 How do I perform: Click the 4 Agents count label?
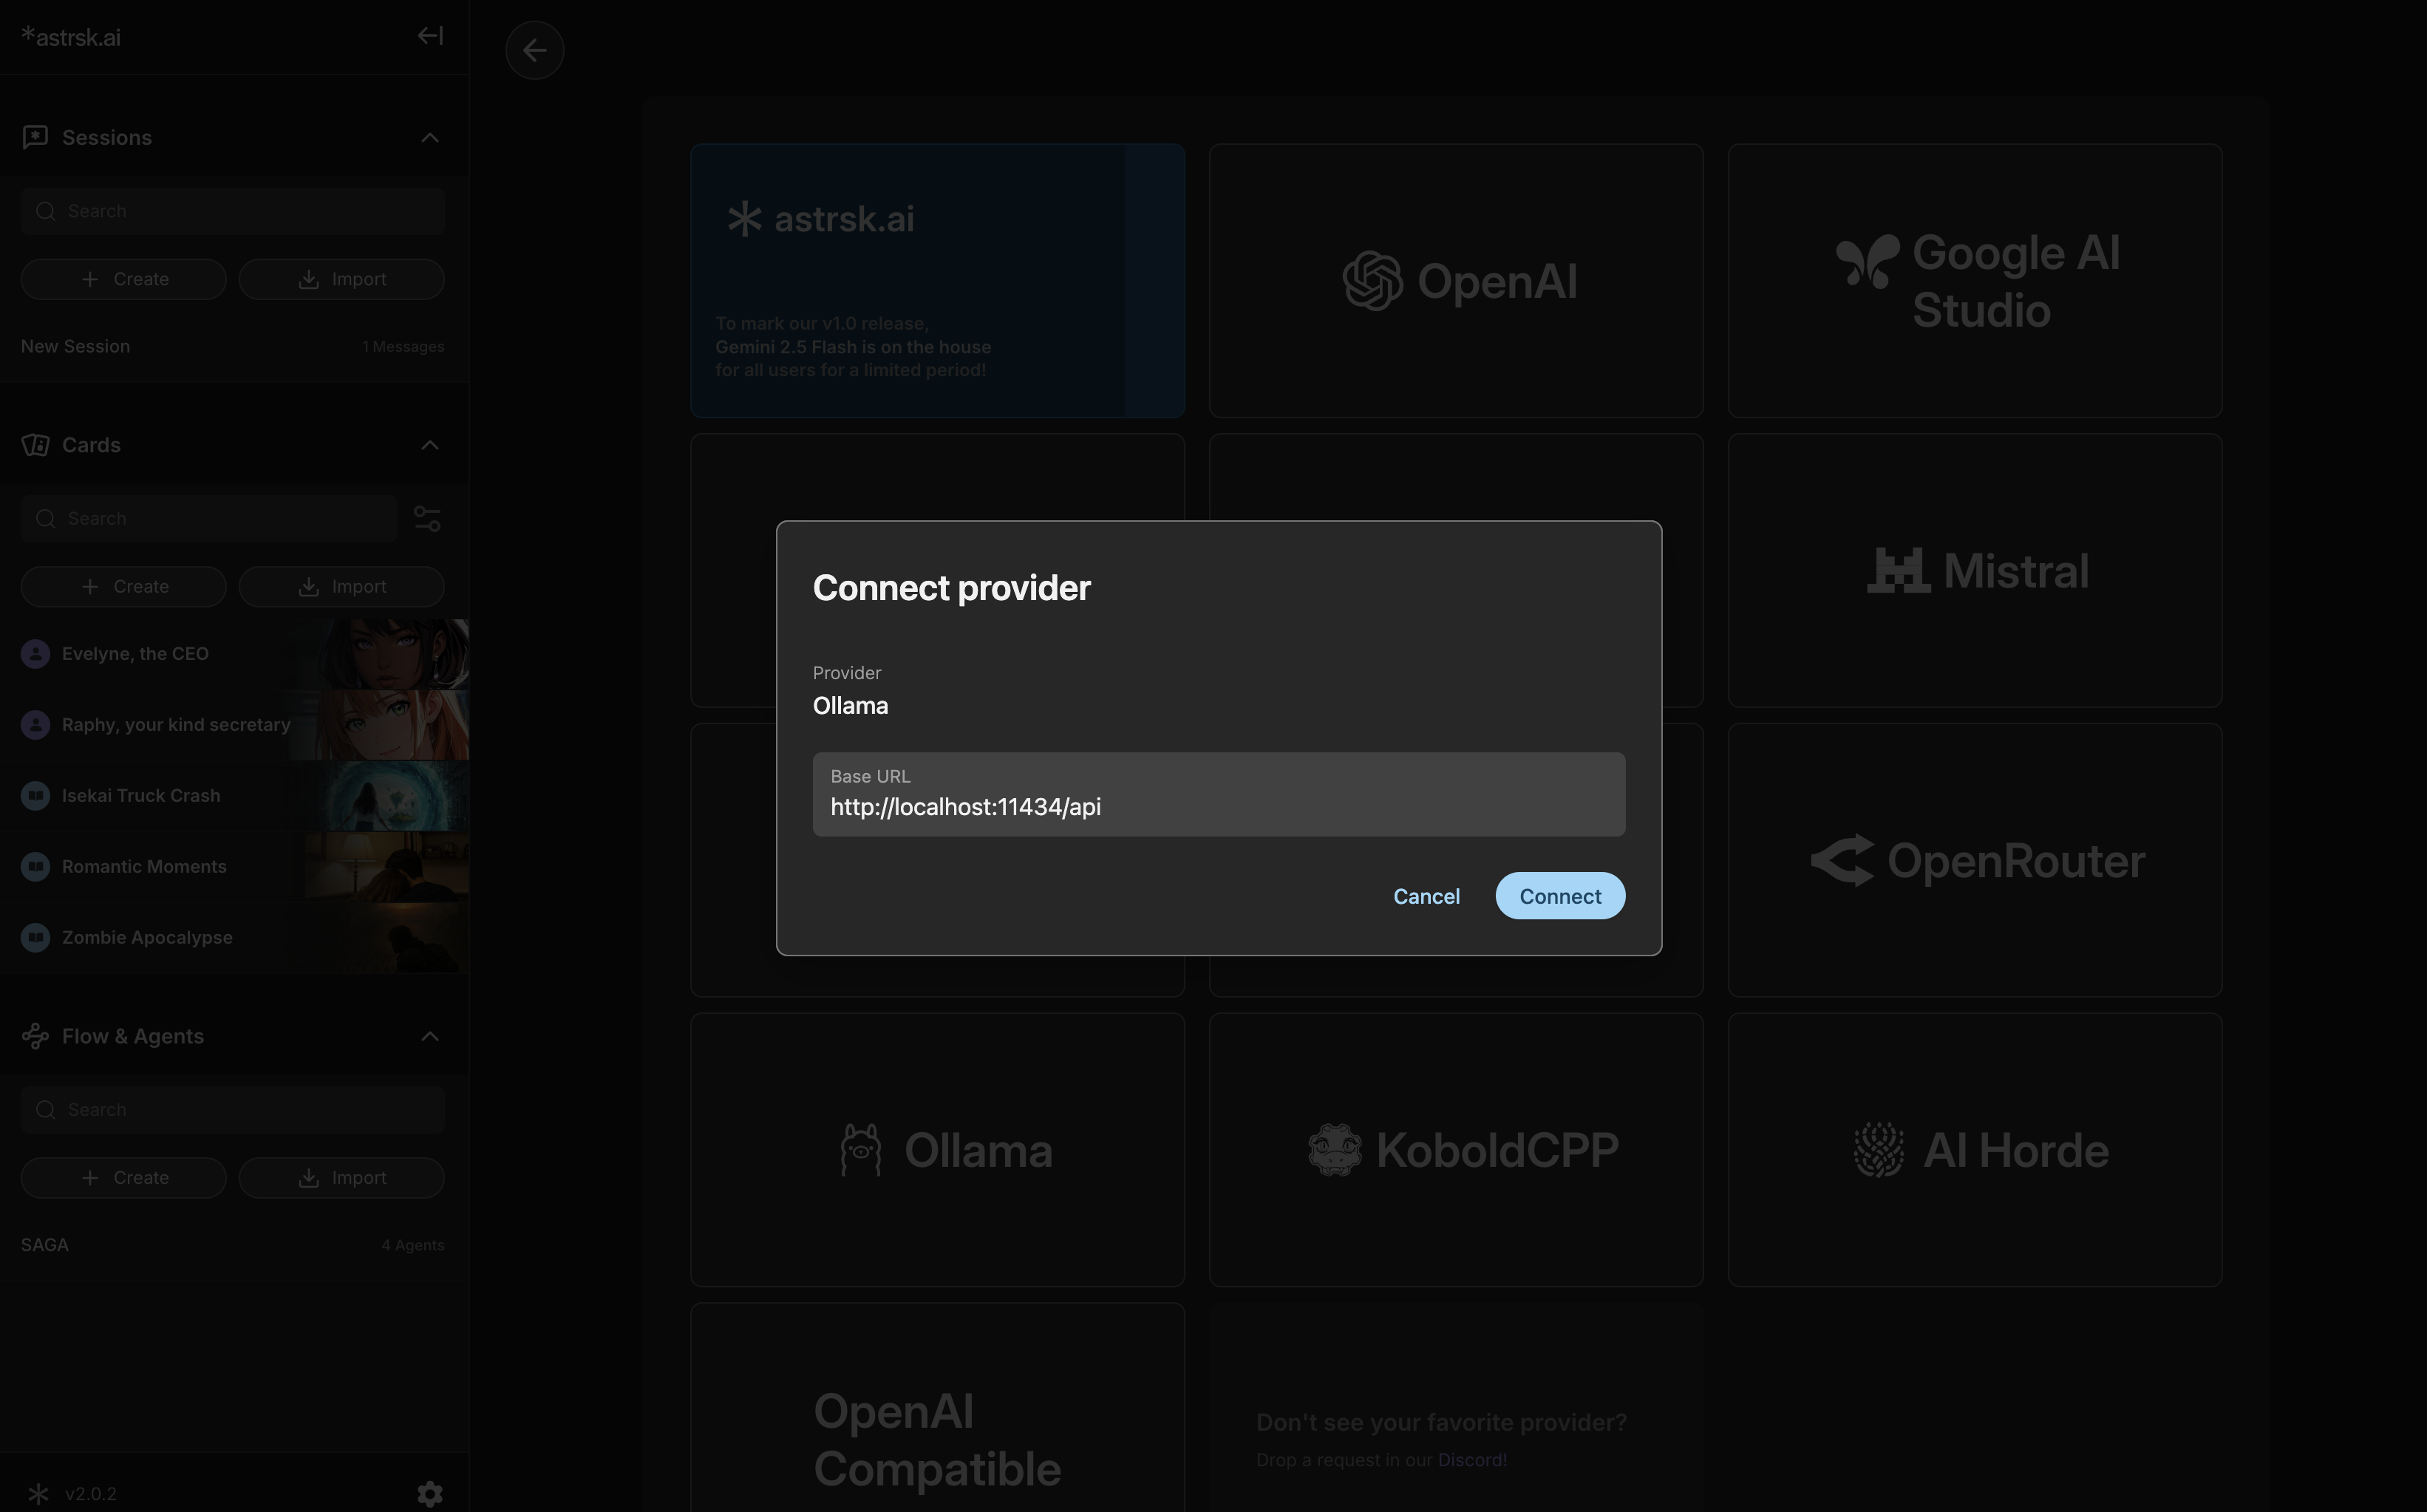(x=413, y=1246)
